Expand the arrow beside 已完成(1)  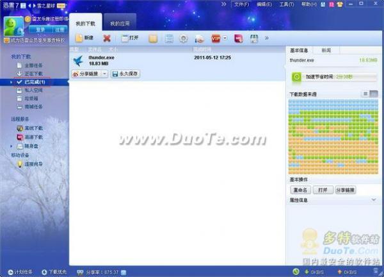point(11,82)
